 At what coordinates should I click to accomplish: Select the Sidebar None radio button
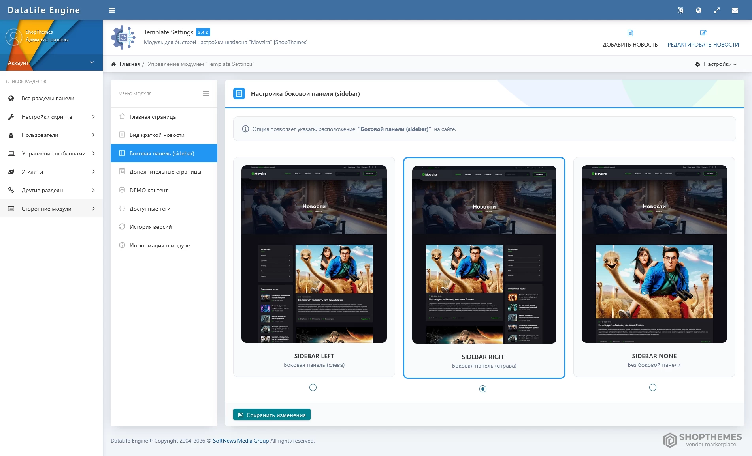pyautogui.click(x=653, y=387)
